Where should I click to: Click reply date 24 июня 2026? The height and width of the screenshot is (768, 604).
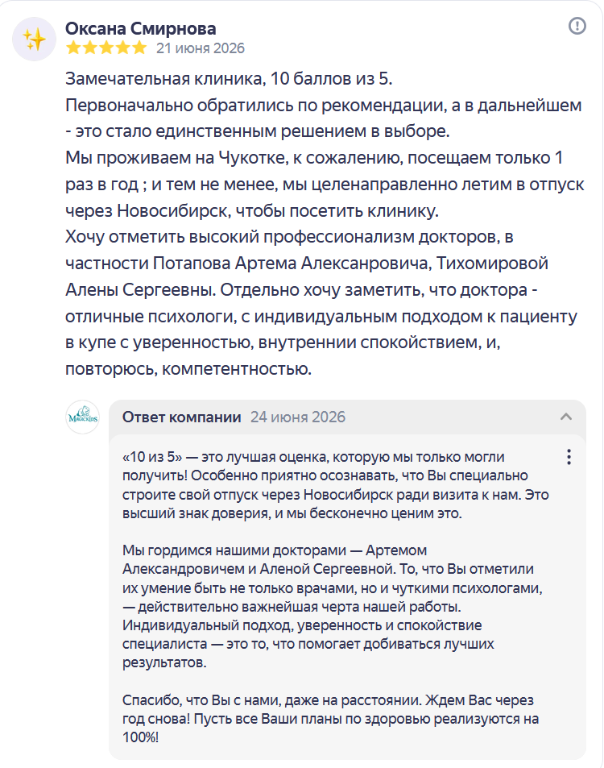click(298, 417)
